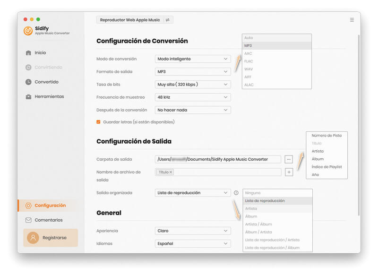Expand Apariencia dropdown

click(x=193, y=231)
